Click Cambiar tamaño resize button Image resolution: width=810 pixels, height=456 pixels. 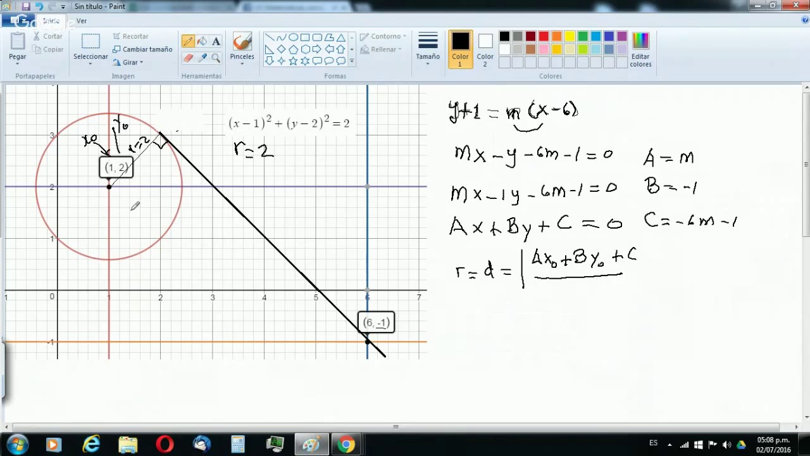(142, 49)
